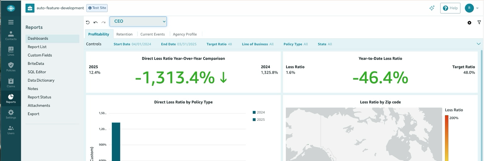Open the AI sparkle assistant icon
Screen dimensions: 484x161
coord(432,8)
